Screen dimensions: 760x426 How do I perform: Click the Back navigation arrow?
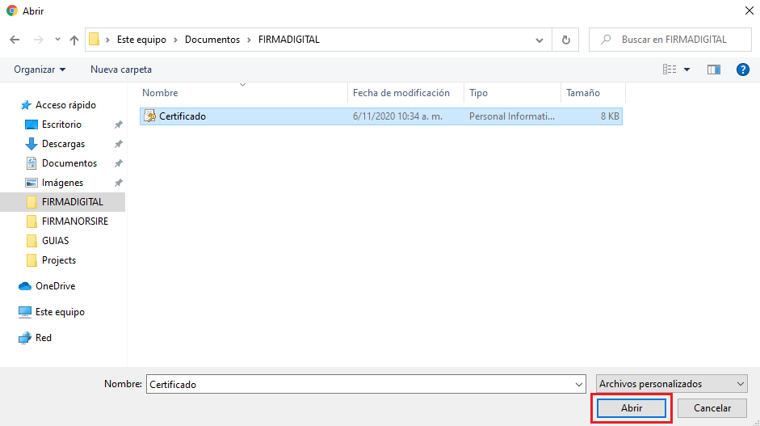click(15, 40)
